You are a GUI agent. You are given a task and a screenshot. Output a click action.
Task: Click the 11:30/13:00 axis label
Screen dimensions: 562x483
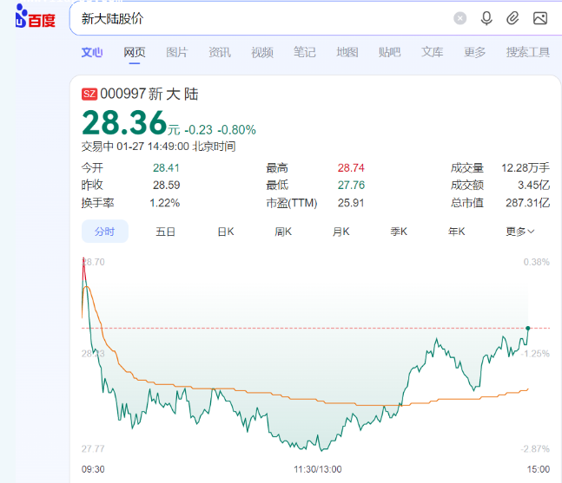[x=318, y=469]
